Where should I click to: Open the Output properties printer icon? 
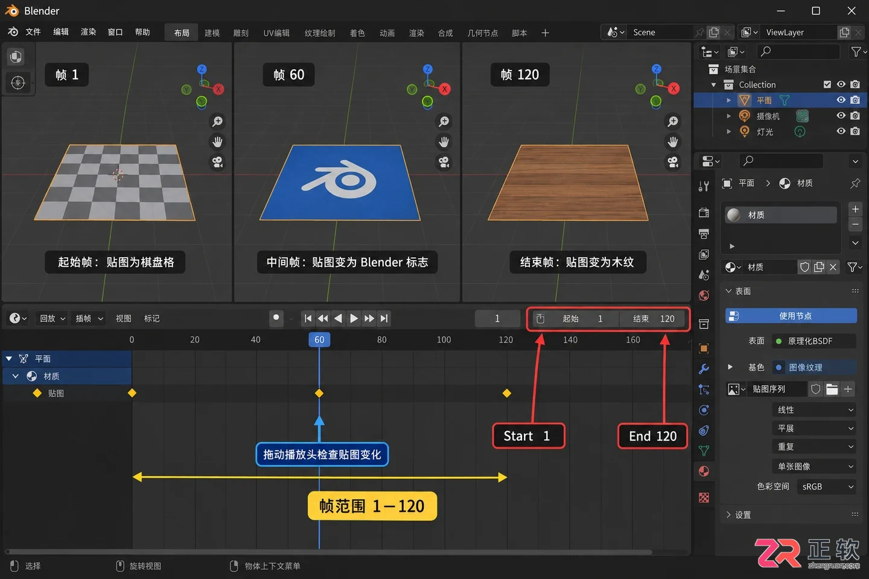pyautogui.click(x=704, y=233)
